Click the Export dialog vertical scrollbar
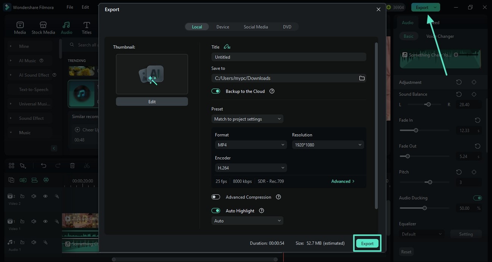This screenshot has width=492, height=262. (x=376, y=126)
